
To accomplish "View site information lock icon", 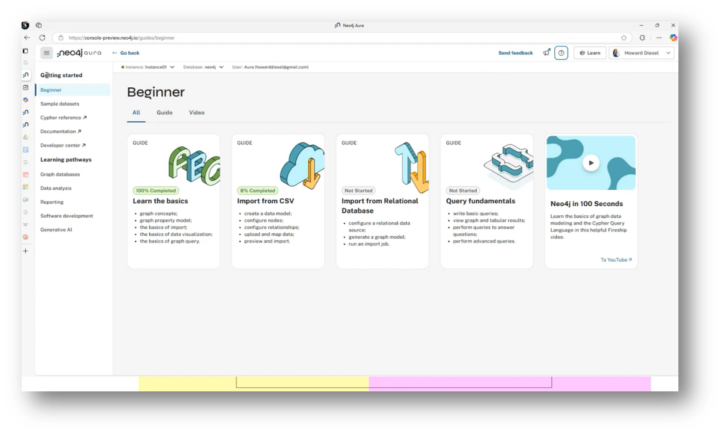I will click(61, 38).
